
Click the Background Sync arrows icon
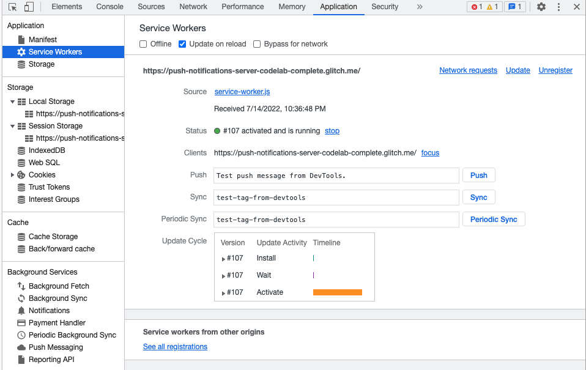click(21, 298)
